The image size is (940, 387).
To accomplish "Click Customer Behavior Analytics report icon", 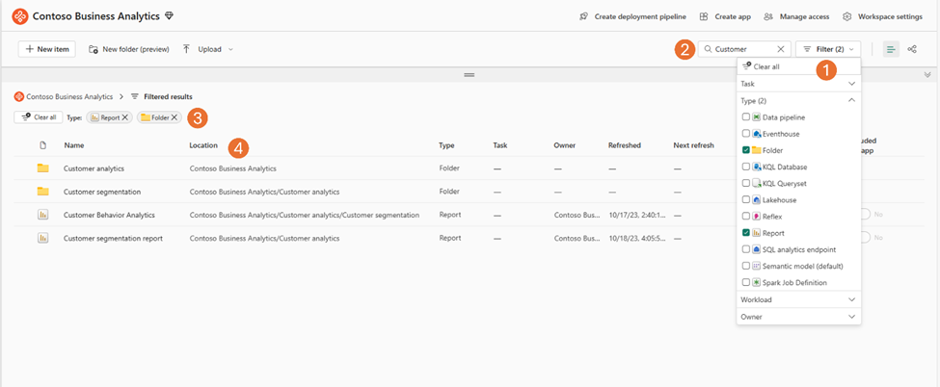I will coord(42,215).
